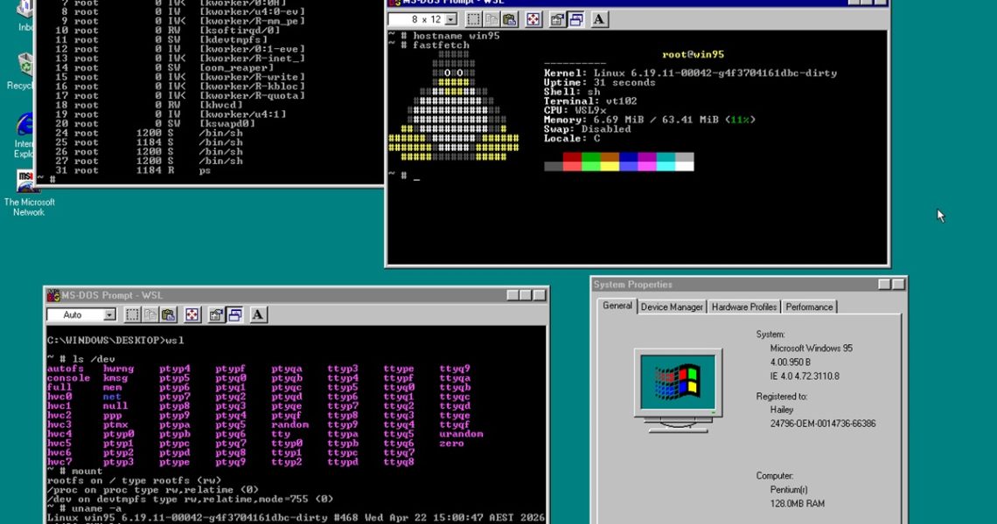Click the Mark icon in the Auto font toolbar
Screen dimensions: 997x524
[x=132, y=314]
